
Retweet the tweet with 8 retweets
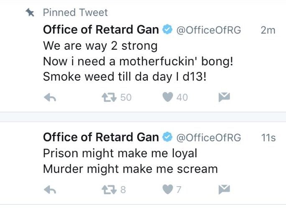(109, 190)
